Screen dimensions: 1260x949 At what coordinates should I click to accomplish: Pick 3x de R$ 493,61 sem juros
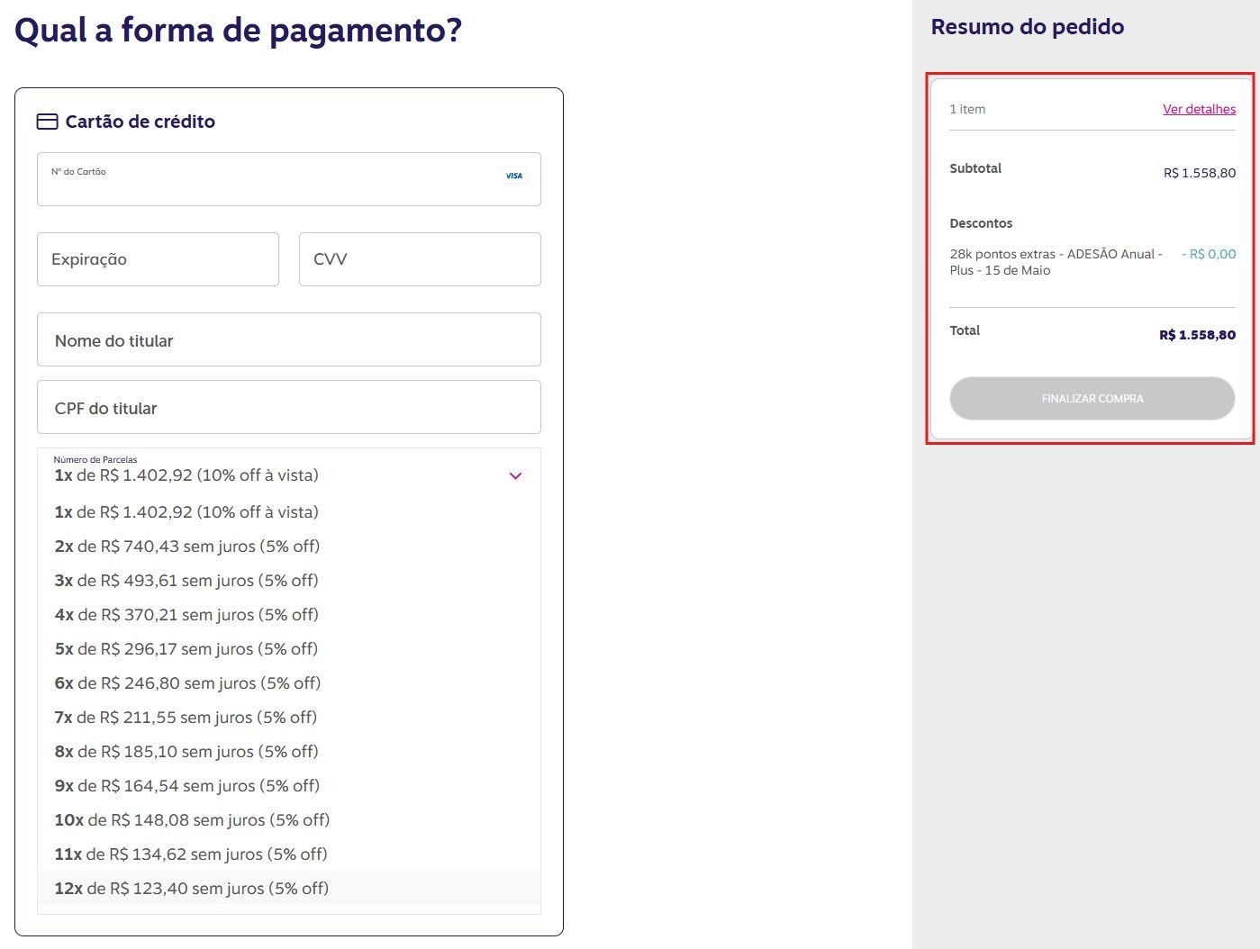(186, 581)
